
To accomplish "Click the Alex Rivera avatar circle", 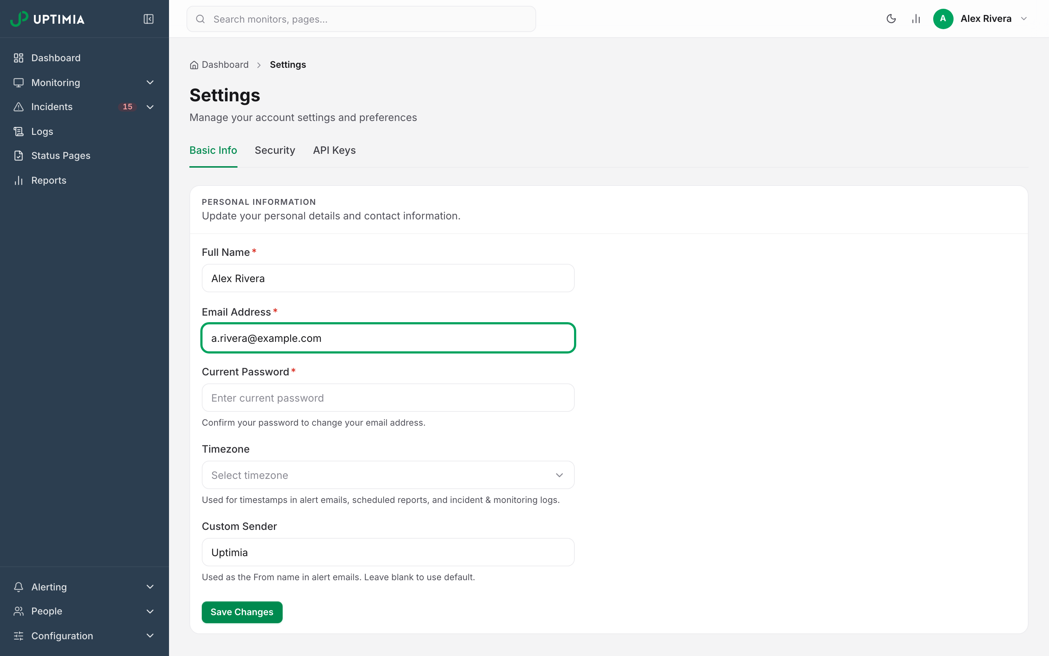I will pos(943,19).
